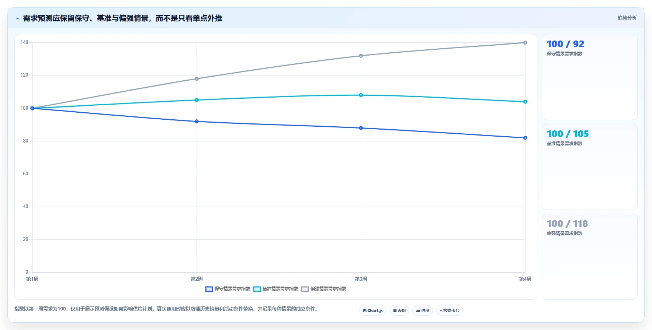Viewport: 652px width, 330px height.
Task: Click the 第4周 x-axis label
Action: 525,279
